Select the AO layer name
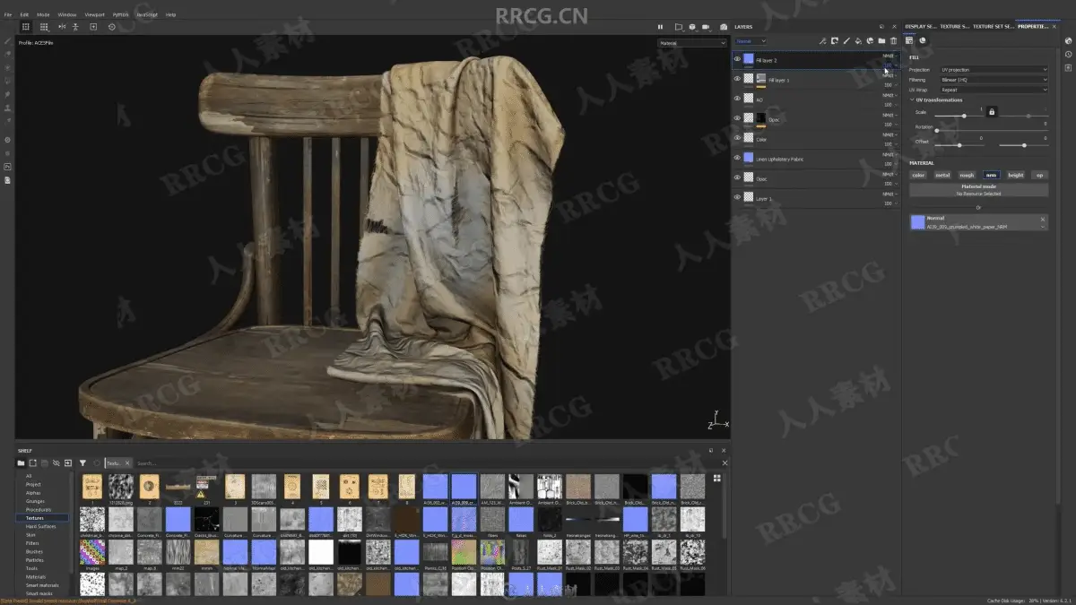Image resolution: width=1076 pixels, height=605 pixels. (759, 100)
